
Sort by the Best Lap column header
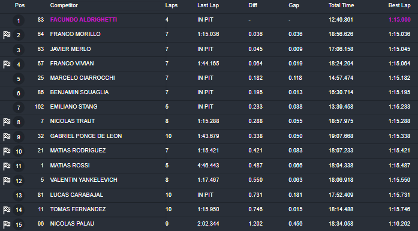click(x=399, y=5)
